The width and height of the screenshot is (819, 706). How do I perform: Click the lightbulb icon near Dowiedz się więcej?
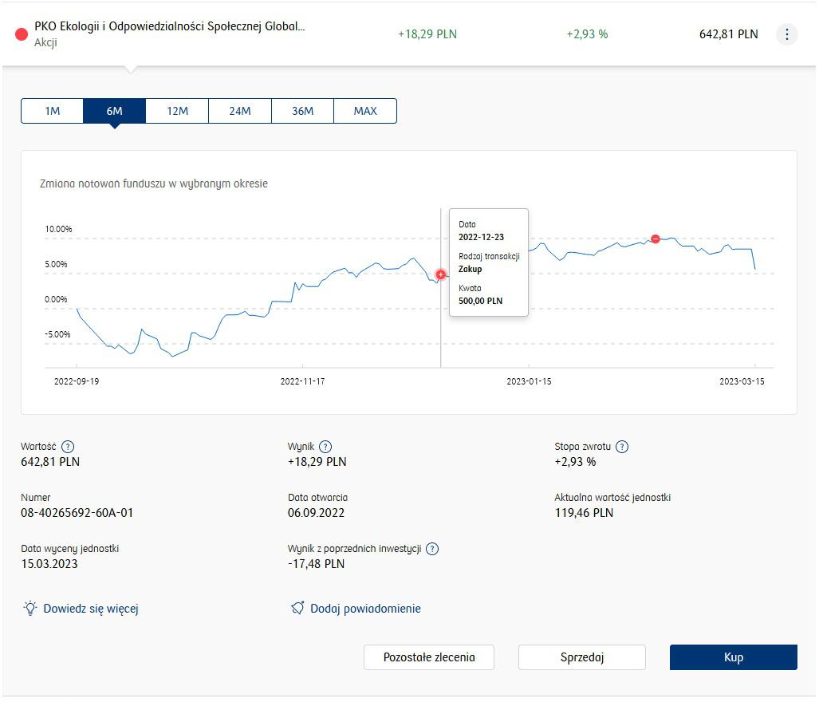click(30, 609)
